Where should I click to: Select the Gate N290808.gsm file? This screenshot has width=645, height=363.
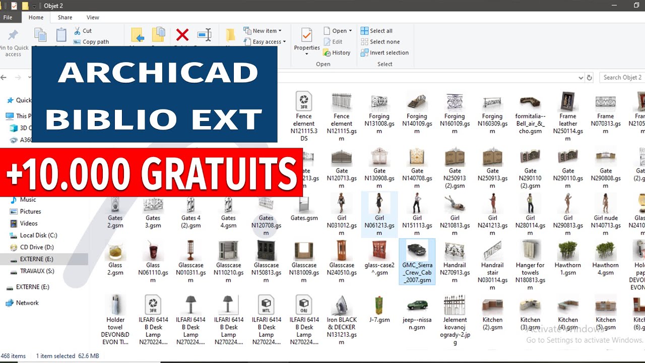coord(606,168)
